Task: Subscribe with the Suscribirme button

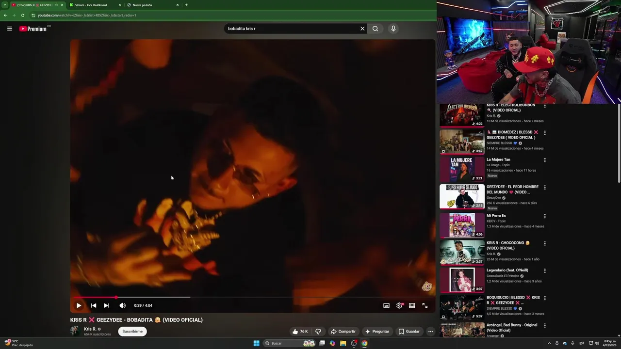Action: 132,332
